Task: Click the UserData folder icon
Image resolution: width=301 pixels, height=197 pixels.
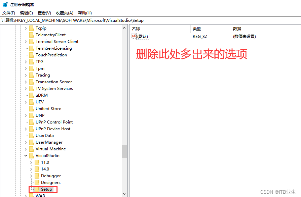Action: tap(31, 136)
